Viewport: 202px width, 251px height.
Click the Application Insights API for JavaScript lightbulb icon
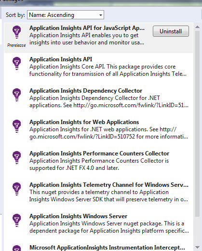pos(17,32)
